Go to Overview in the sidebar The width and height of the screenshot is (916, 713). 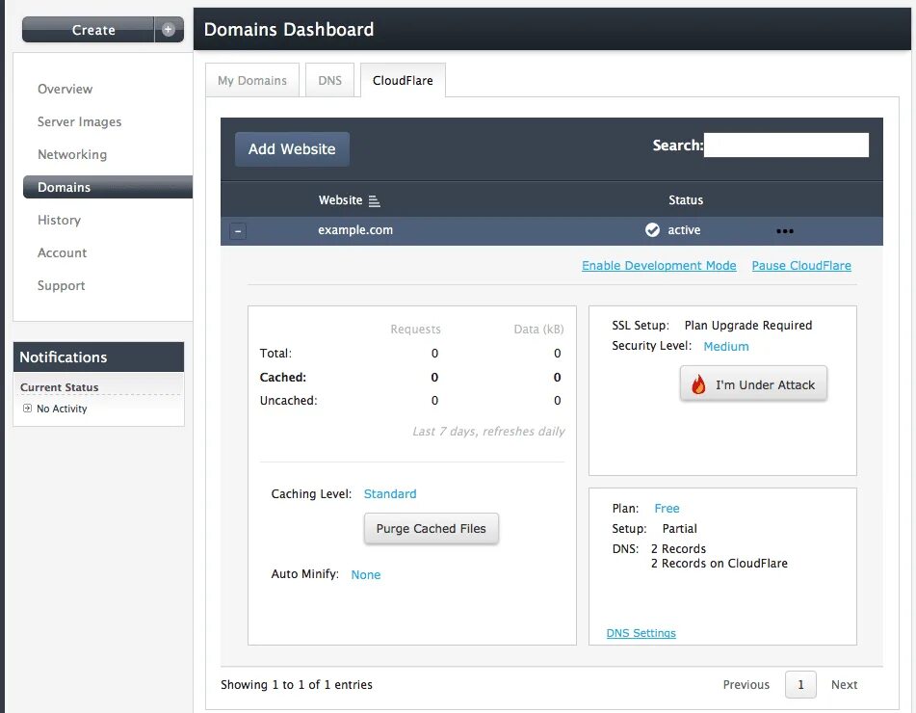pos(65,89)
